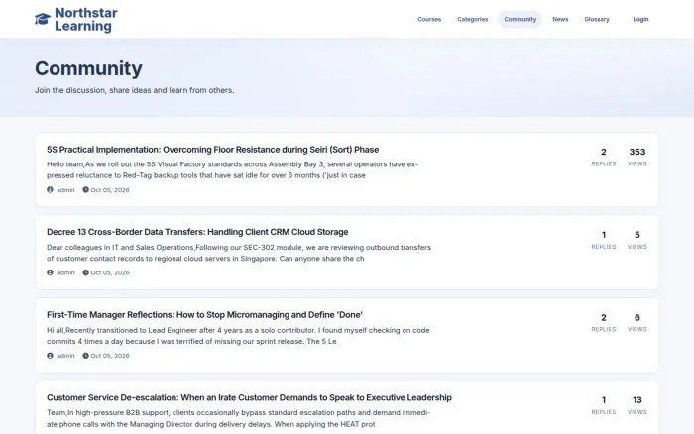
Task: Click the 1 replies count on Customer Service thread
Action: pyautogui.click(x=603, y=400)
